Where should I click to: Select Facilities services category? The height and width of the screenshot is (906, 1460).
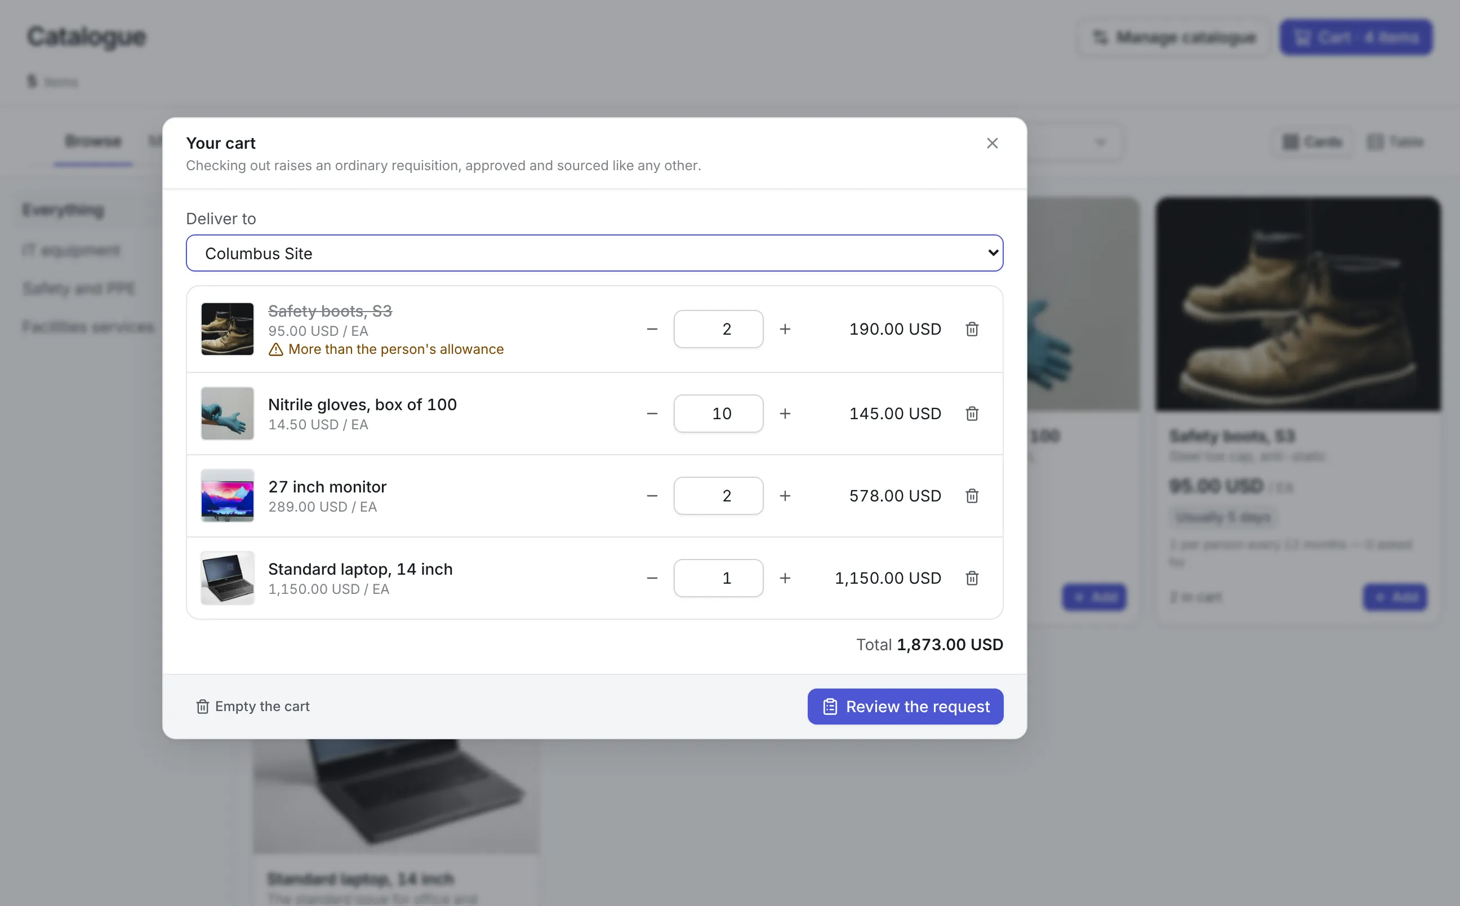tap(88, 327)
